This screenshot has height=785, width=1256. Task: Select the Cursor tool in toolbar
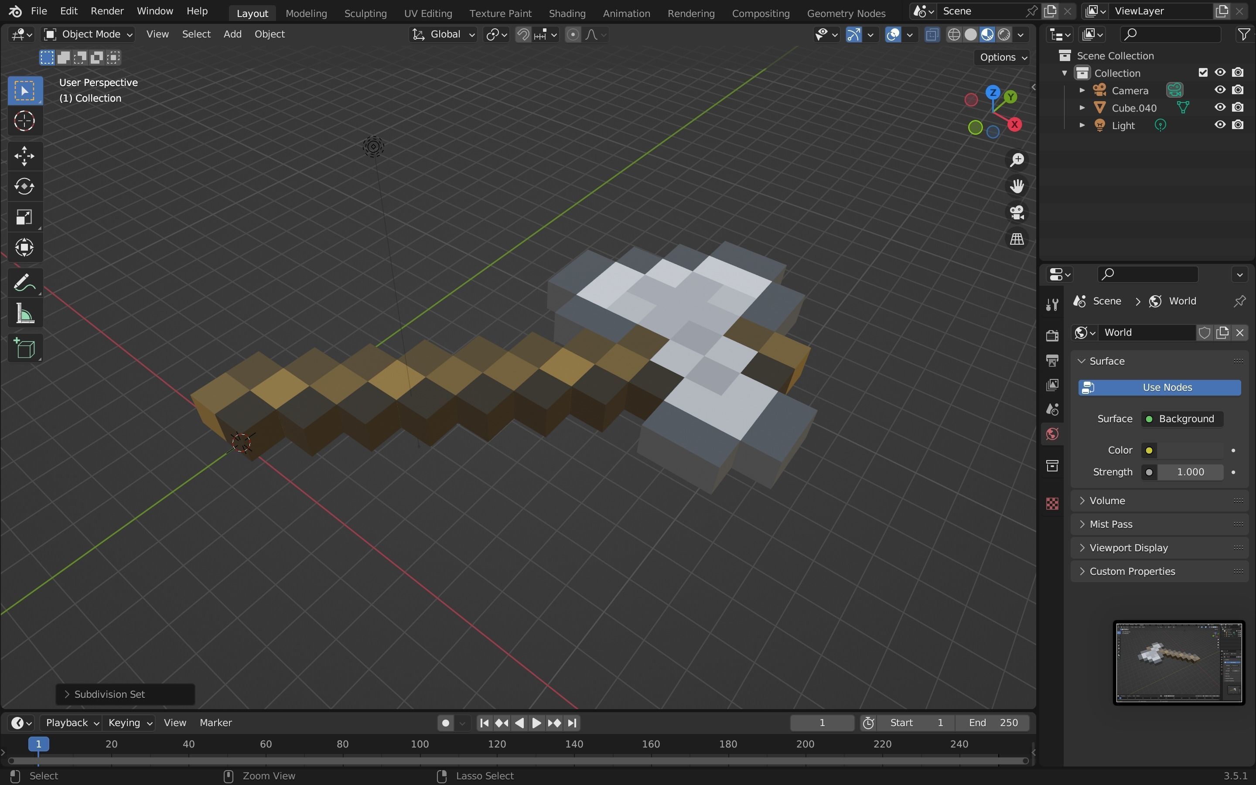click(24, 121)
